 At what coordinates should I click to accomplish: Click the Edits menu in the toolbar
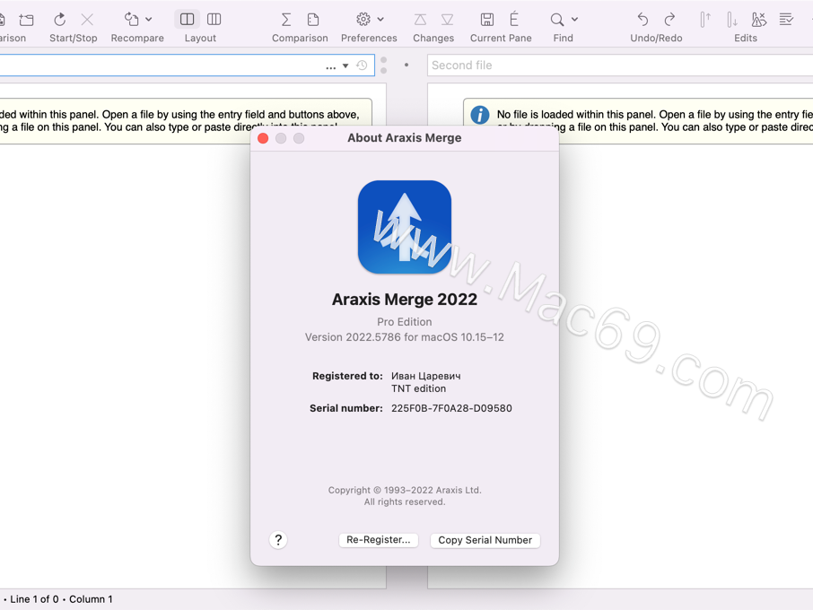point(745,38)
